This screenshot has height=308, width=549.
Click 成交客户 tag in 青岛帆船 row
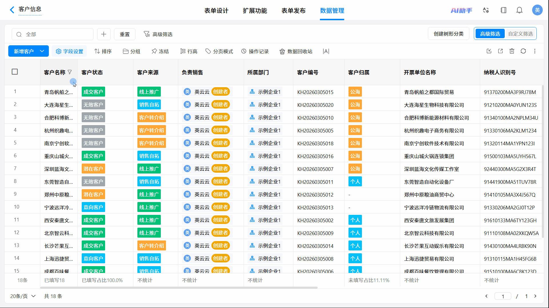pos(93,92)
